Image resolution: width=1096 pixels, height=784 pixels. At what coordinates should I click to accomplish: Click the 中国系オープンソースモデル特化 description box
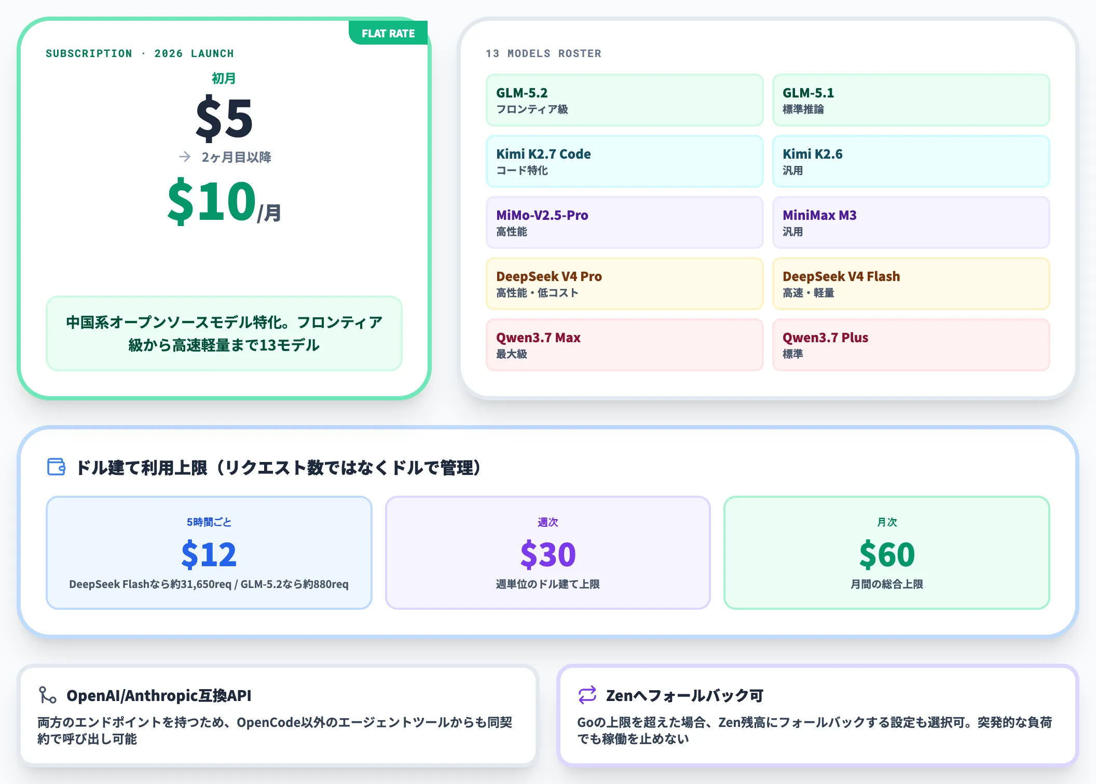click(x=224, y=333)
